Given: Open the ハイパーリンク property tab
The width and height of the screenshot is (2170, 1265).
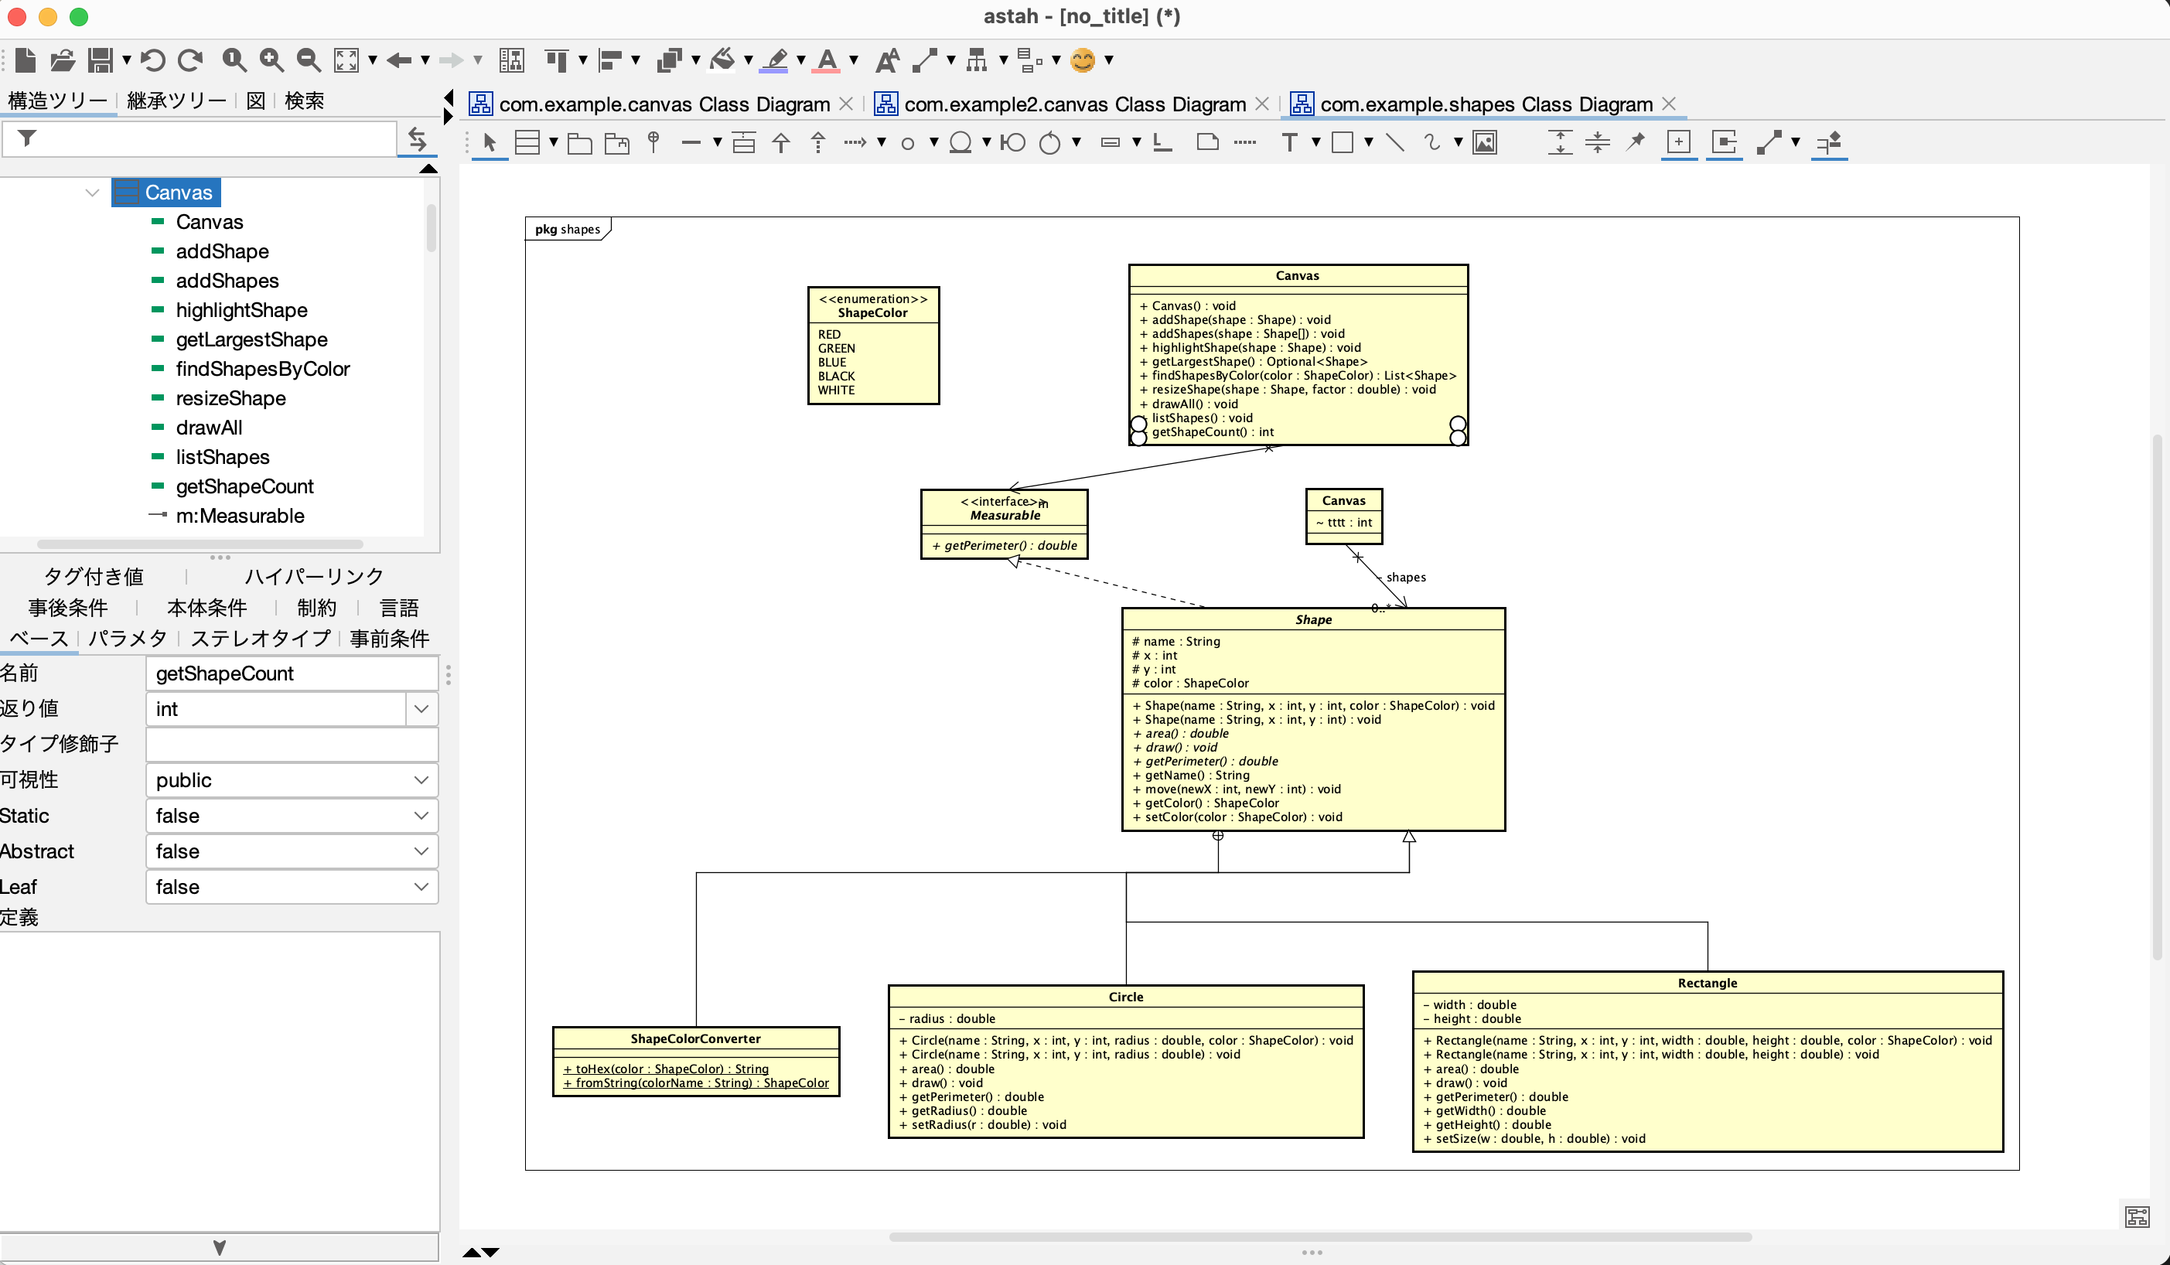Looking at the screenshot, I should [313, 576].
